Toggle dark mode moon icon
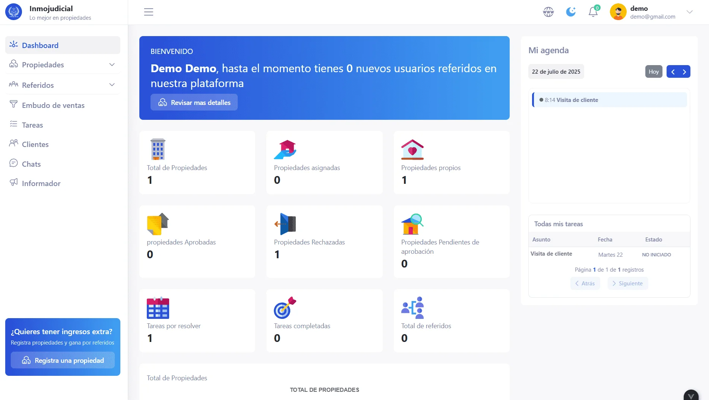The image size is (709, 400). tap(571, 12)
